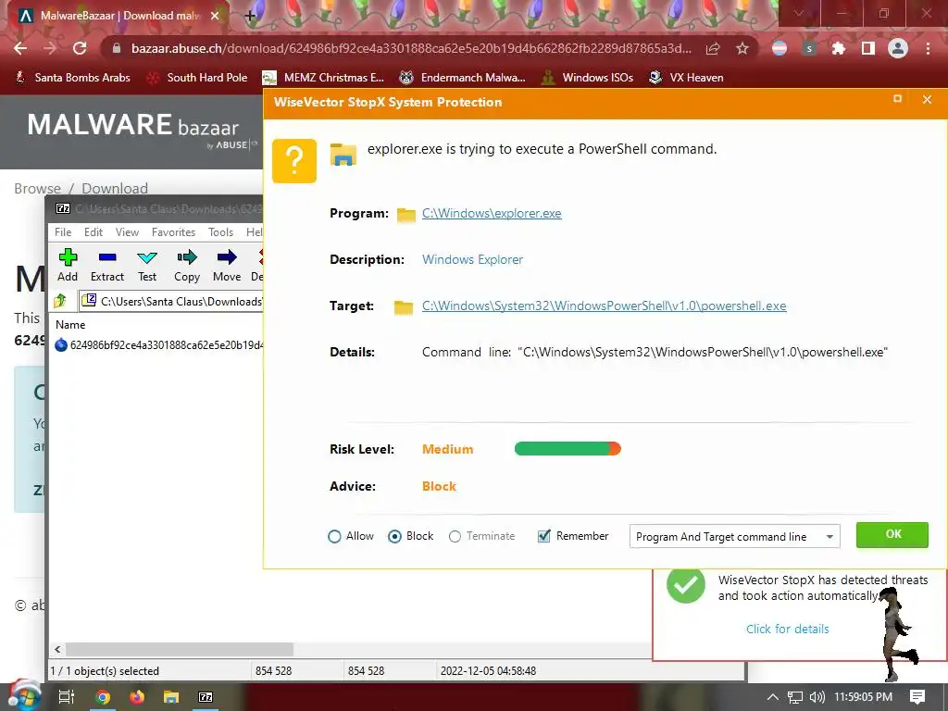
Task: Open the Windows ISOs bookmark
Action: pyautogui.click(x=588, y=78)
